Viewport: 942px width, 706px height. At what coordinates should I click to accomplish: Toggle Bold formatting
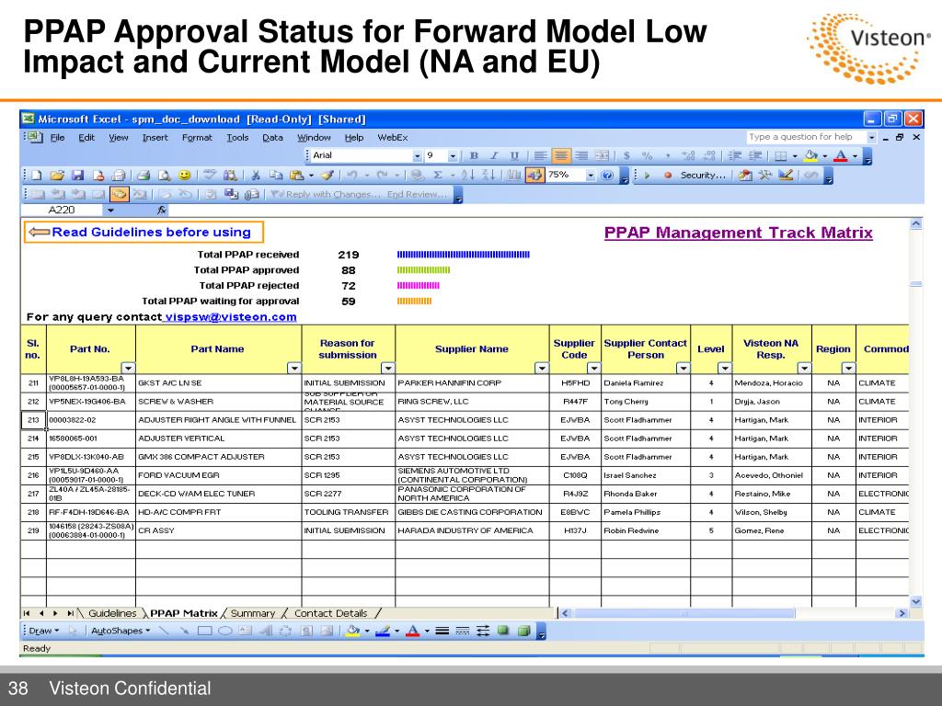coord(474,156)
